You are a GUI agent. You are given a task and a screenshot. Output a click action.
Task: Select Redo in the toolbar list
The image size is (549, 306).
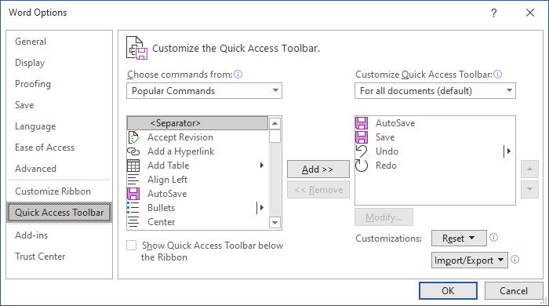tap(434, 166)
